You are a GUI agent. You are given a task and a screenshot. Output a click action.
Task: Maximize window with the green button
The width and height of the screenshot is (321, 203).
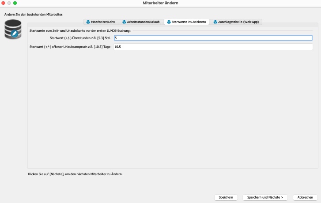point(15,3)
